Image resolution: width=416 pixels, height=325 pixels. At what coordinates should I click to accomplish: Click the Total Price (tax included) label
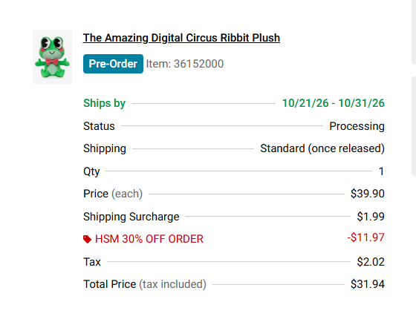[145, 284]
